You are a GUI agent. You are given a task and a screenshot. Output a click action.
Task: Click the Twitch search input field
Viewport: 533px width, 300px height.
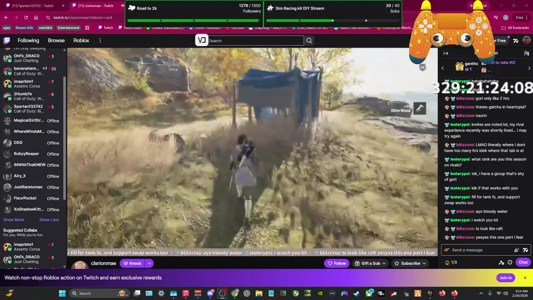coord(256,40)
